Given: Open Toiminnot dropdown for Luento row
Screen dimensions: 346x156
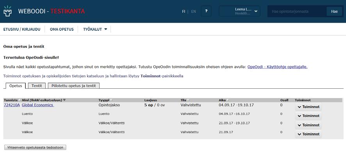Looking at the screenshot, I should coord(308,116).
